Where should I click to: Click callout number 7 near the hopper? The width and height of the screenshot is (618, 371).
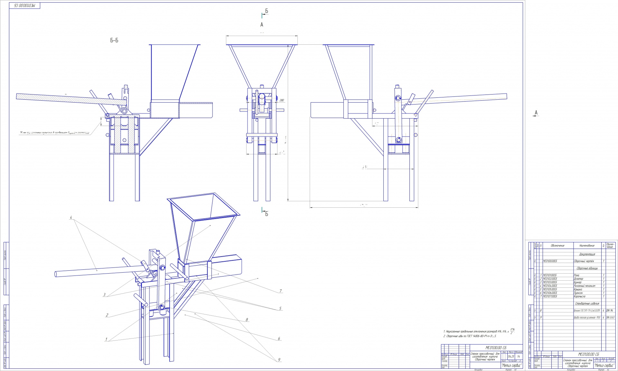tap(281, 291)
